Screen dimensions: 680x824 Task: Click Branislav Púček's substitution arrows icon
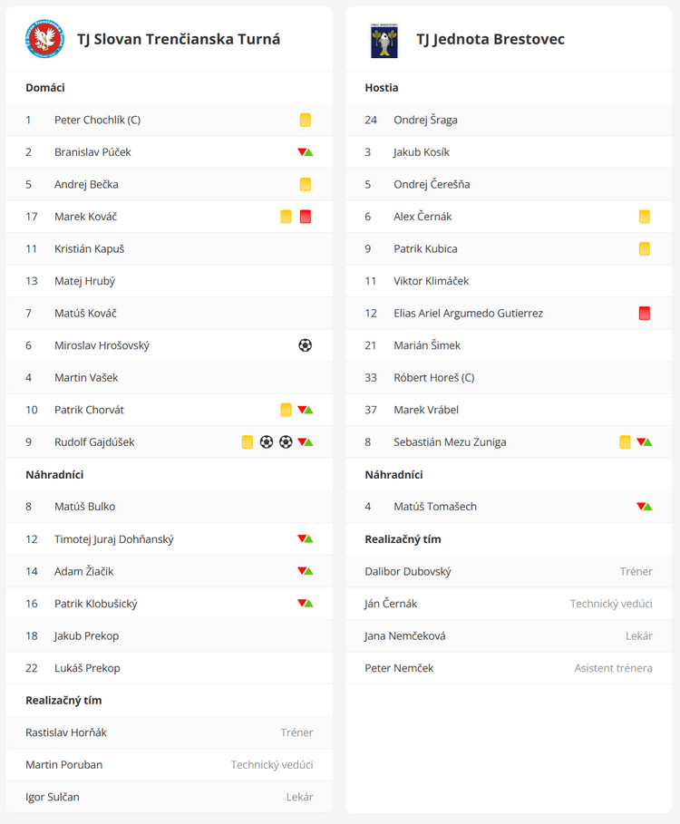point(306,152)
